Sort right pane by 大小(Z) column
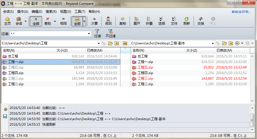This screenshot has width=257, height=139. tap(200, 50)
